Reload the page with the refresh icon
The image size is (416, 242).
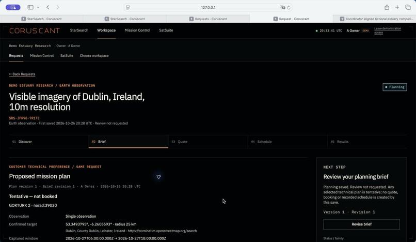(289, 7)
